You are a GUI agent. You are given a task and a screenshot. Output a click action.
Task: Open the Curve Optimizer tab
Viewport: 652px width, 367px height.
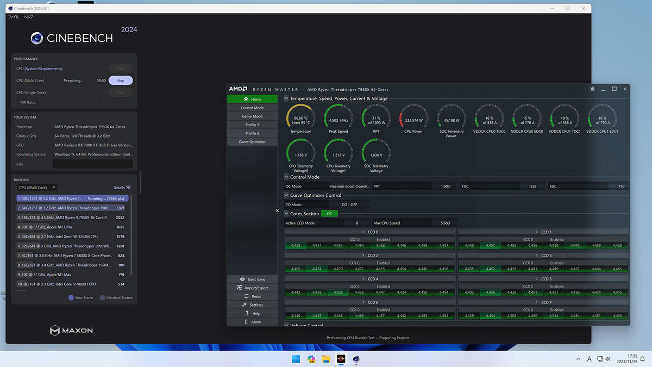pos(252,142)
